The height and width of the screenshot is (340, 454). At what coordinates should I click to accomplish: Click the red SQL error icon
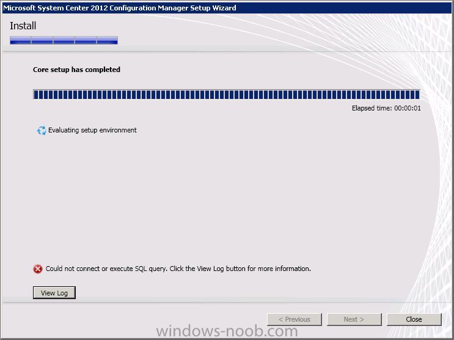[x=38, y=269]
